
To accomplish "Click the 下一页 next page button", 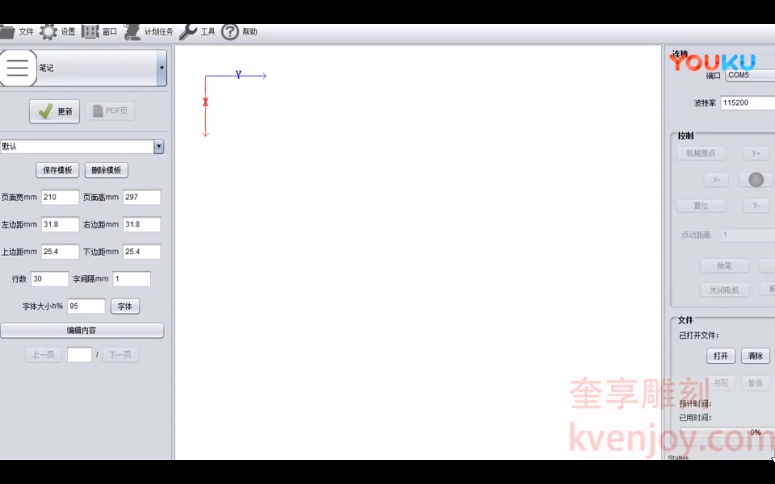I will pos(120,355).
